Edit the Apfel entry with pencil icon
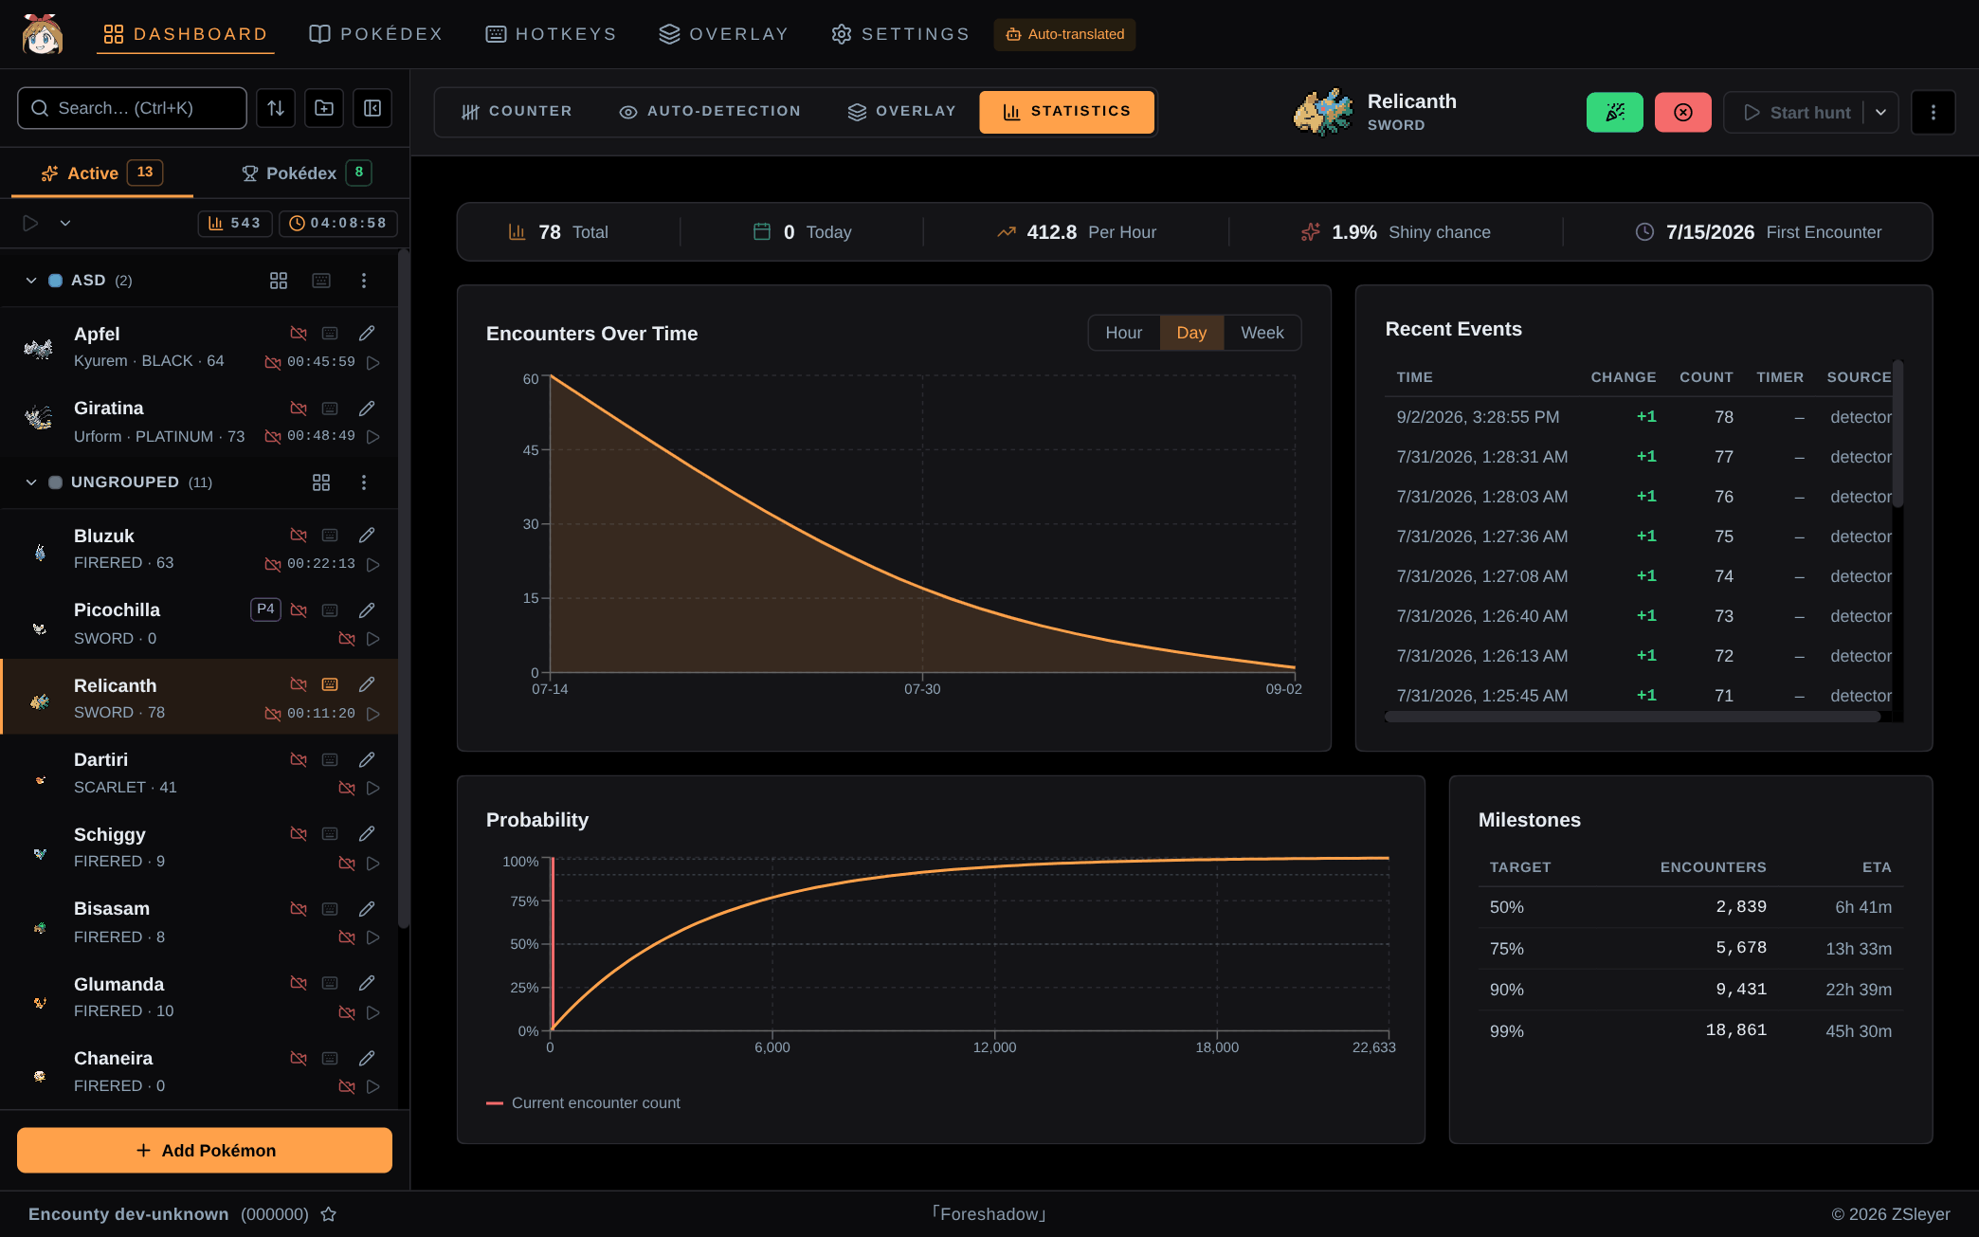This screenshot has width=1979, height=1237. (367, 334)
